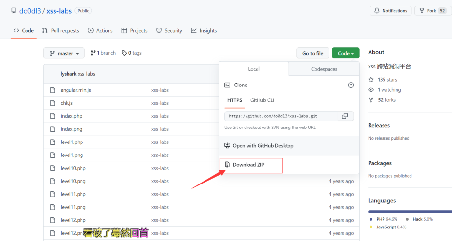Click file icon for level11.php
This screenshot has height=241, width=452.
[x=52, y=194]
